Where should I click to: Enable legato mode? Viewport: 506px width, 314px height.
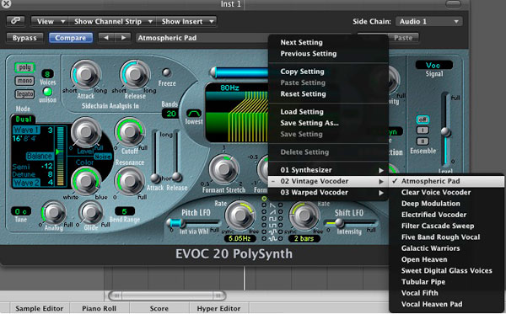tap(24, 93)
